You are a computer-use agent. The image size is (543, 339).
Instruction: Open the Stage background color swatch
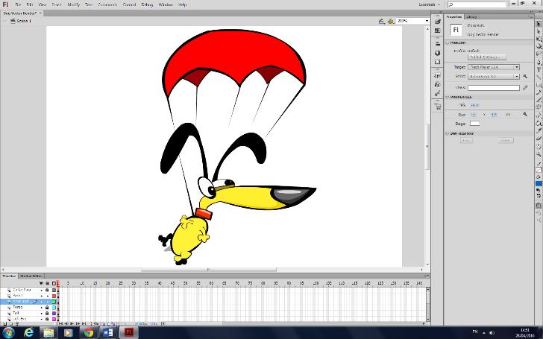pos(474,124)
